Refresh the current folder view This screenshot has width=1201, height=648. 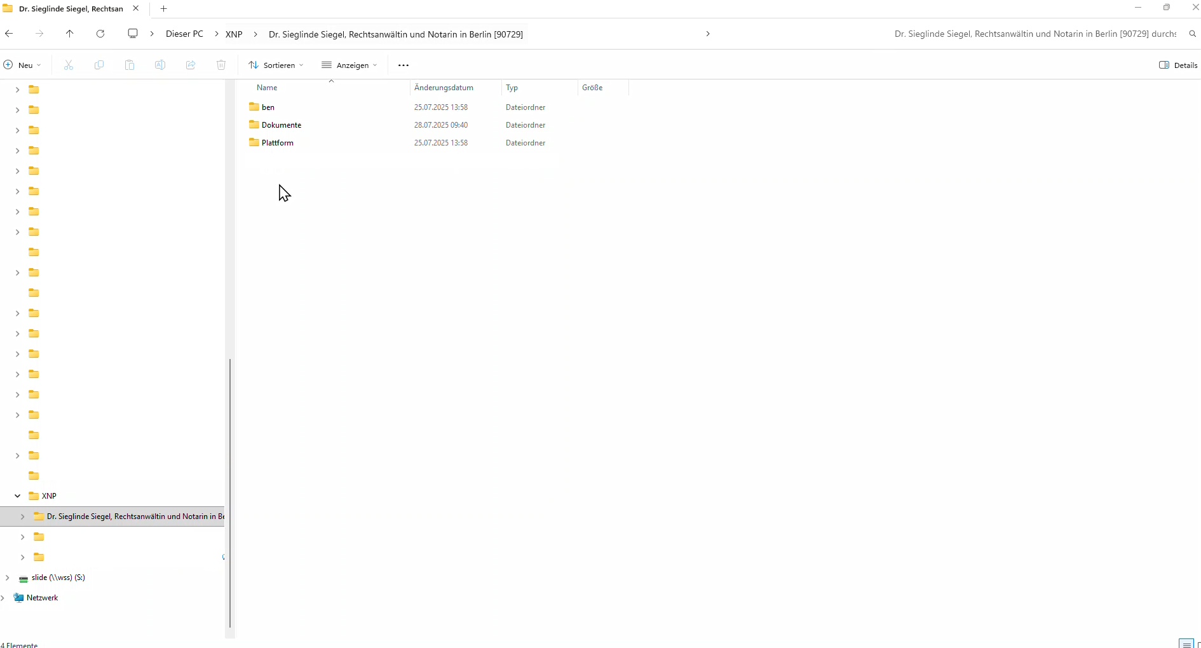(x=100, y=34)
